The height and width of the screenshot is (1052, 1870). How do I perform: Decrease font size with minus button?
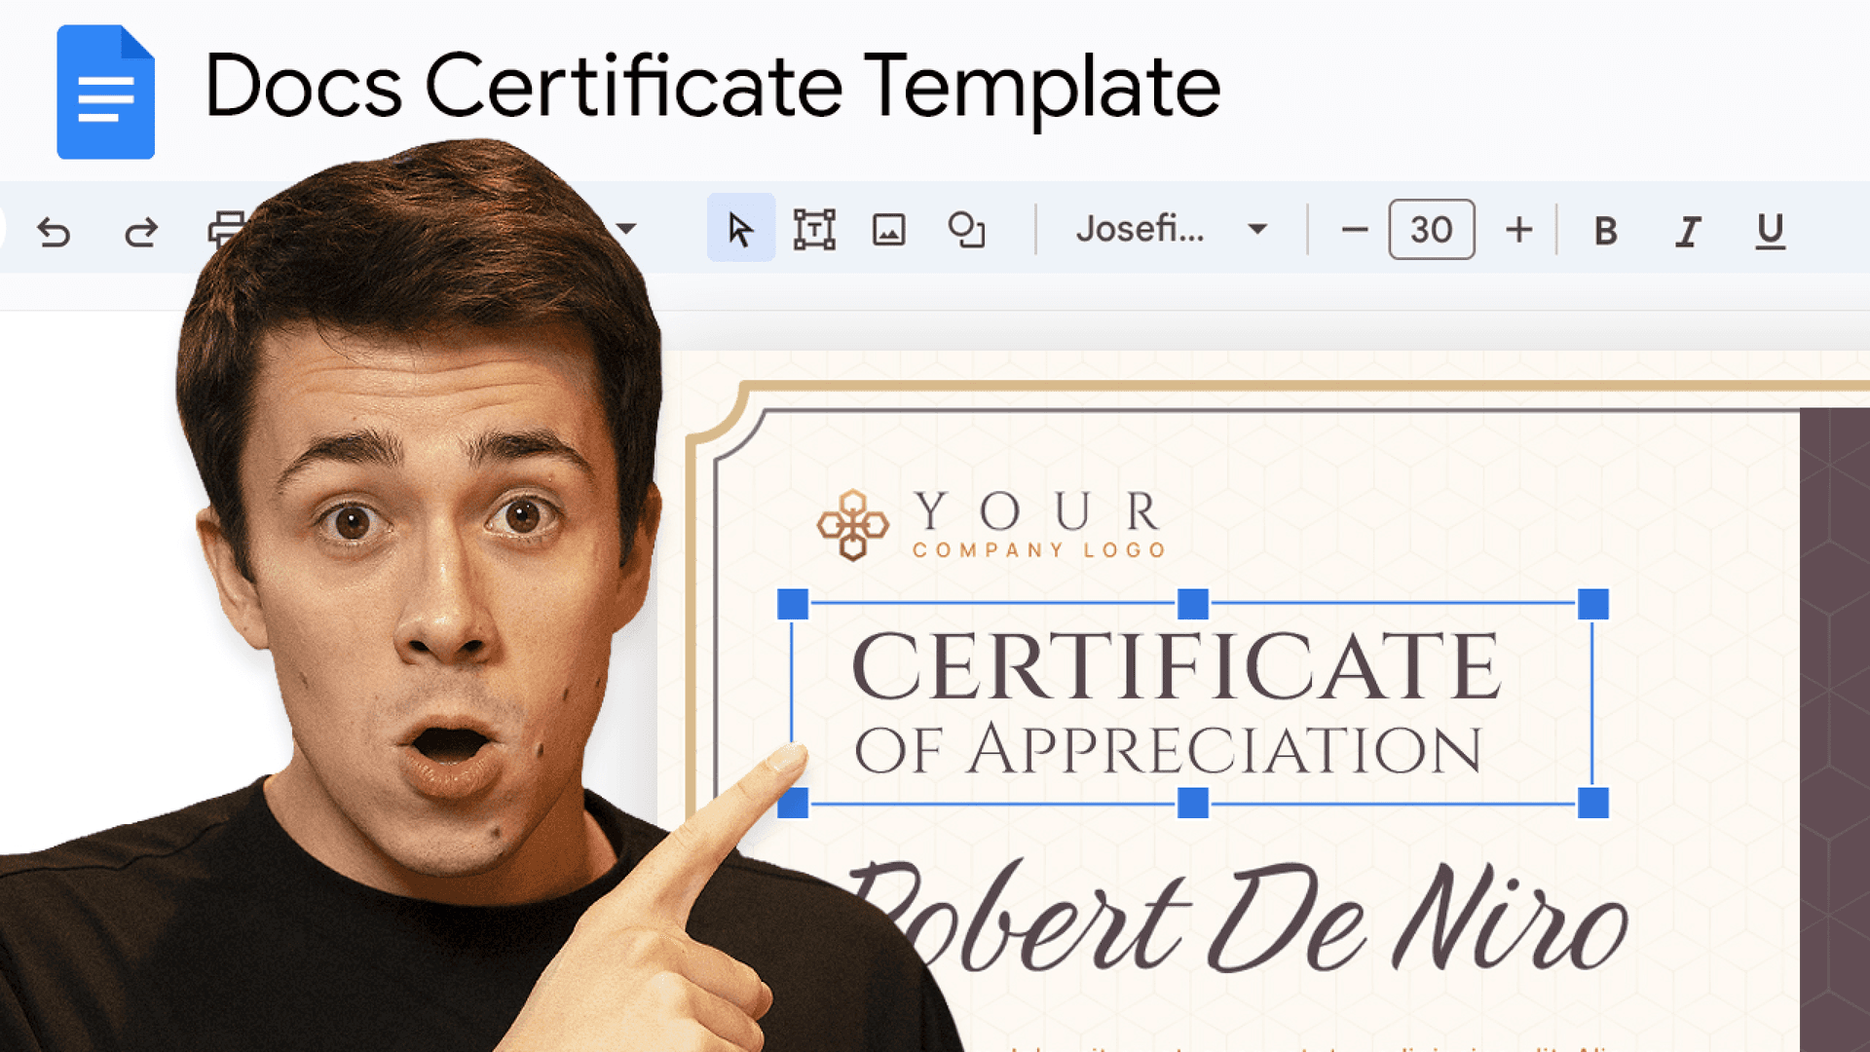coord(1356,231)
